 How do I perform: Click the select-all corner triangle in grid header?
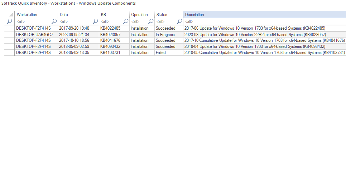(x=11, y=15)
